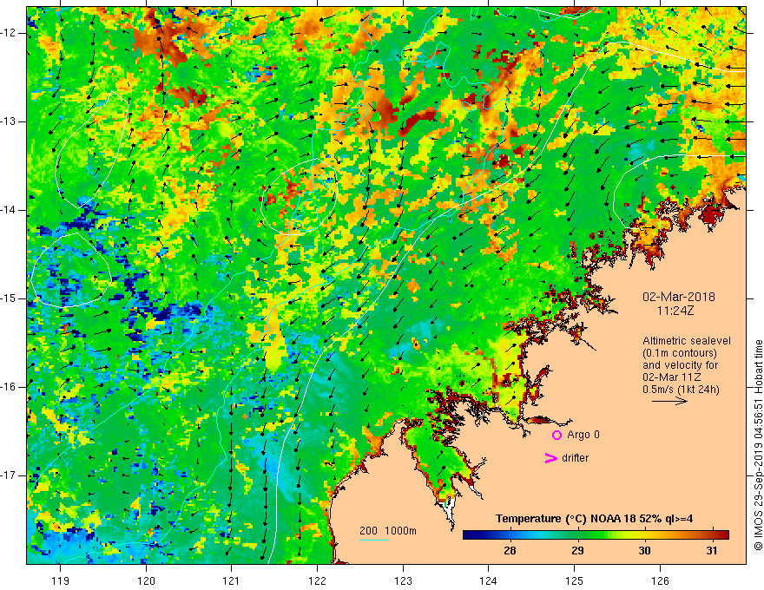
Task: Click the magenta Argo 0 circle marker
Action: coord(557,436)
